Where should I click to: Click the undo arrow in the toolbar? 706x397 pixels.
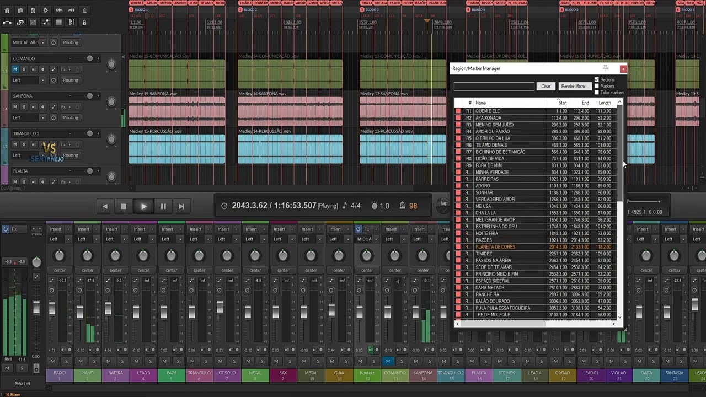pyautogui.click(x=59, y=10)
